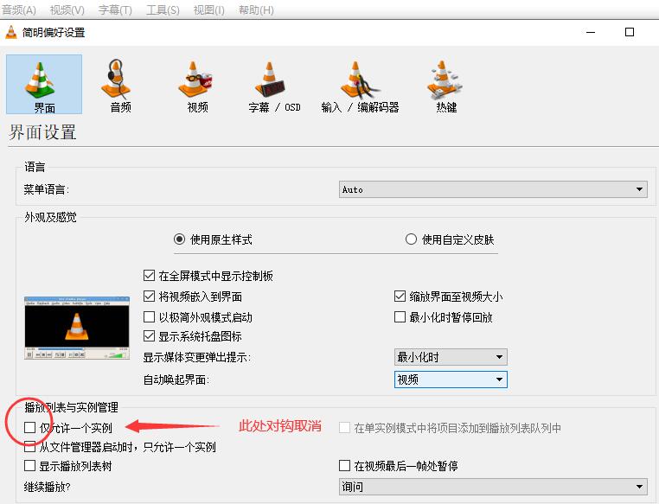
Task: Open the 菜单语言 Auto dropdown
Action: click(493, 189)
